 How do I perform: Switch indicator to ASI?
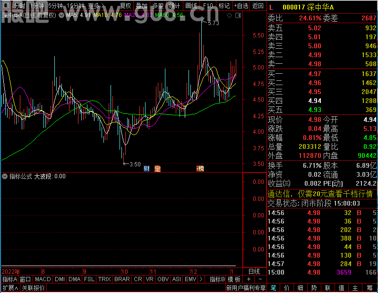pyautogui.click(x=177, y=279)
